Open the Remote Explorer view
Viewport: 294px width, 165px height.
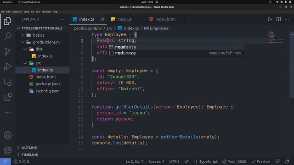pyautogui.click(x=7, y=82)
